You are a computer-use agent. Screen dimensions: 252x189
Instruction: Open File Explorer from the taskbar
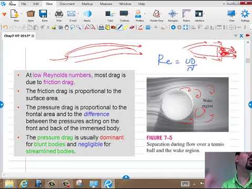[x=9, y=184]
